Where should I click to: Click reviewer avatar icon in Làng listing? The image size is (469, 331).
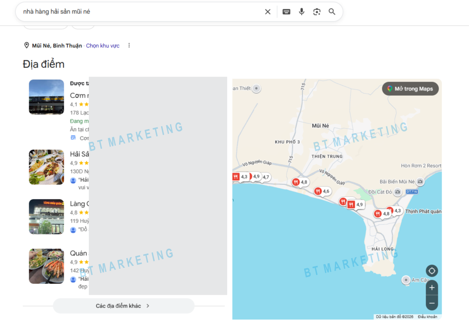(73, 230)
